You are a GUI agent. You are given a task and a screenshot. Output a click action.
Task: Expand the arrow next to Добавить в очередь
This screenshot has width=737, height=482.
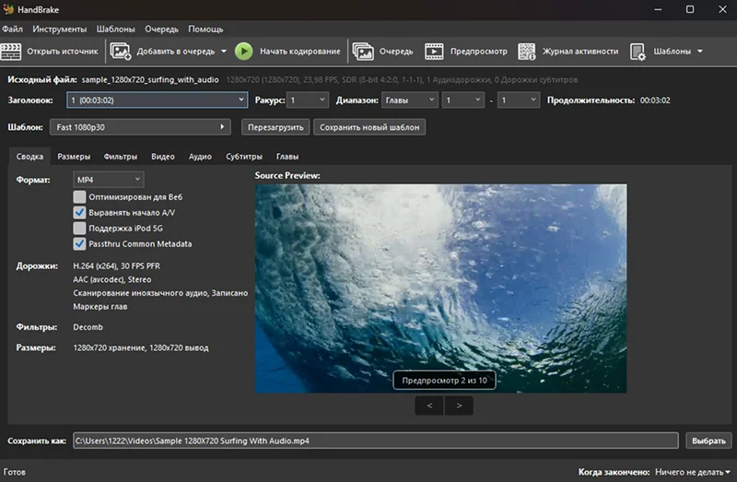pos(224,52)
